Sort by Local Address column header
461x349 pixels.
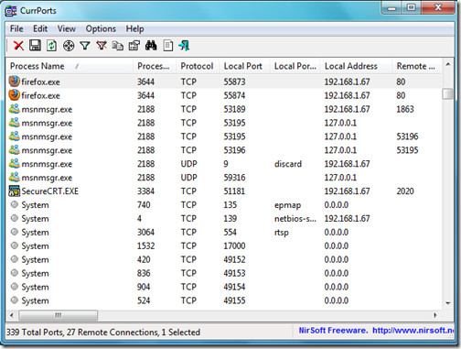(356, 66)
